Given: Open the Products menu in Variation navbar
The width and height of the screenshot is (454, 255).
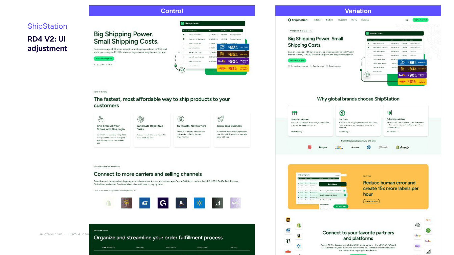Looking at the screenshot, I should tap(329, 20).
